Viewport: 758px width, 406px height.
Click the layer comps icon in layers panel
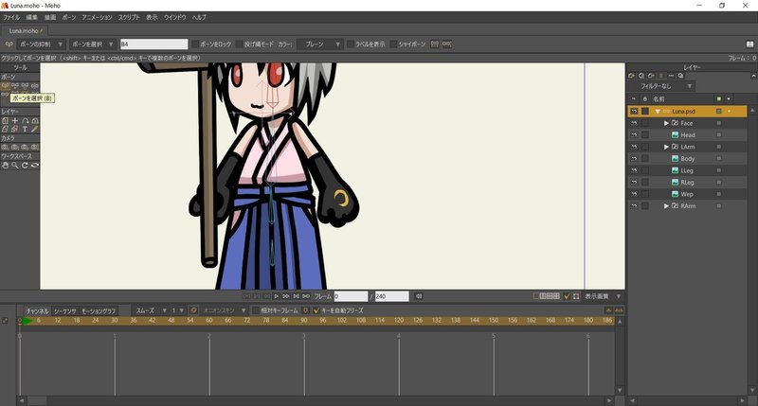coord(680,76)
